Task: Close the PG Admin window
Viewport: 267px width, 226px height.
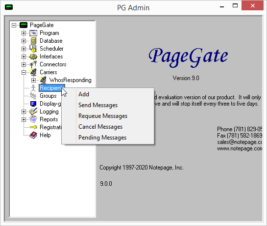Action: tap(252, 6)
